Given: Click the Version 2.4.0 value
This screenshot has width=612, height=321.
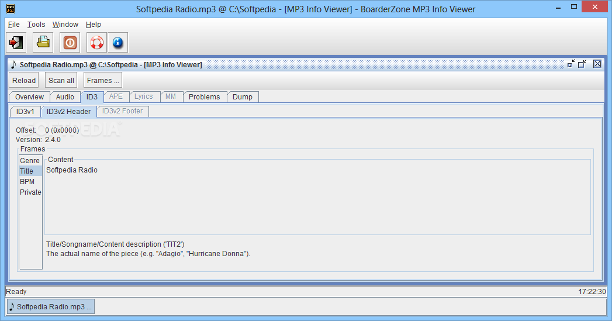Looking at the screenshot, I should [53, 139].
